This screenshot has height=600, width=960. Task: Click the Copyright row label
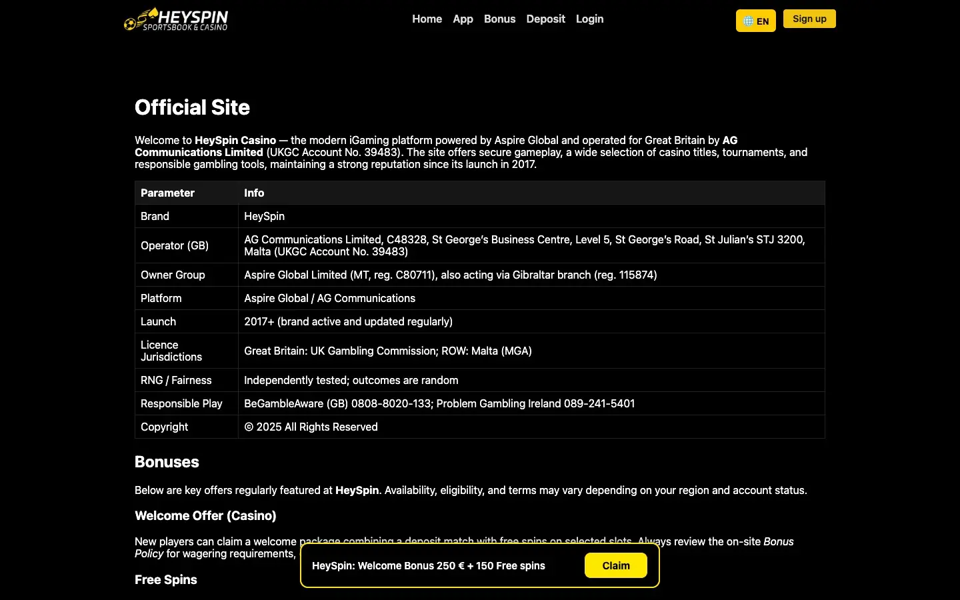coord(187,427)
